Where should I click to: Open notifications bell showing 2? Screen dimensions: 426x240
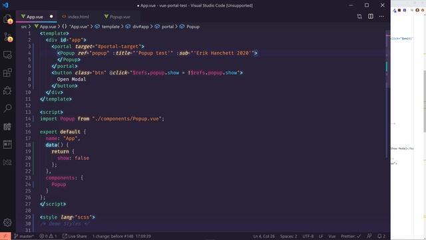(x=381, y=236)
